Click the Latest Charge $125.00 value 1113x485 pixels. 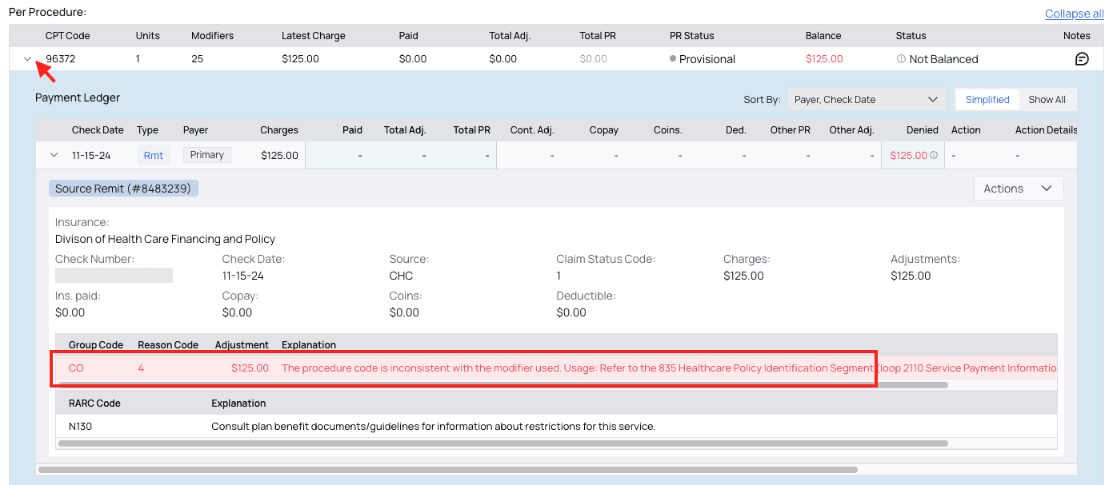[300, 59]
